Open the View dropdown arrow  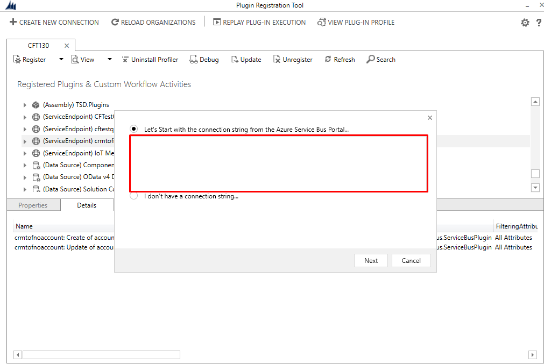pos(110,59)
